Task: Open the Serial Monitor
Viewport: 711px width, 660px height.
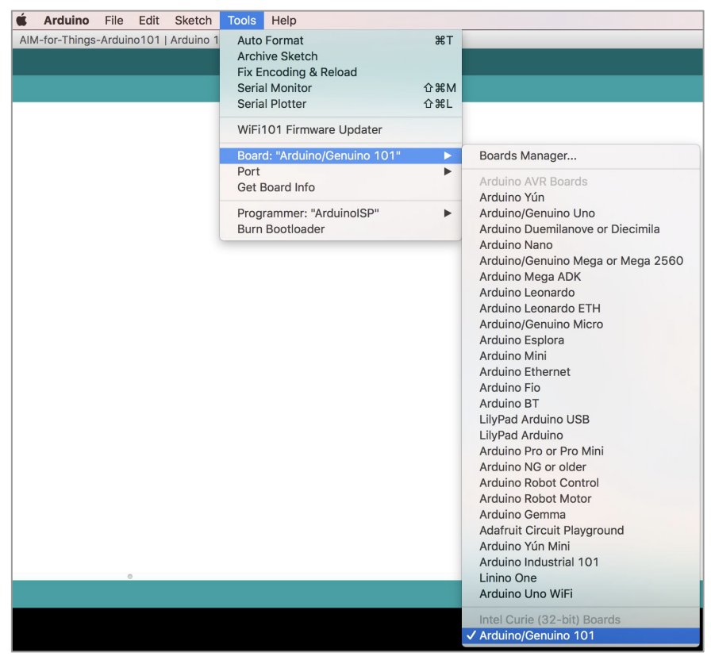Action: pyautogui.click(x=340, y=88)
